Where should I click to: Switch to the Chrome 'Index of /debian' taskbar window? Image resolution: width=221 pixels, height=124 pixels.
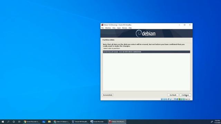pyautogui.click(x=61, y=122)
